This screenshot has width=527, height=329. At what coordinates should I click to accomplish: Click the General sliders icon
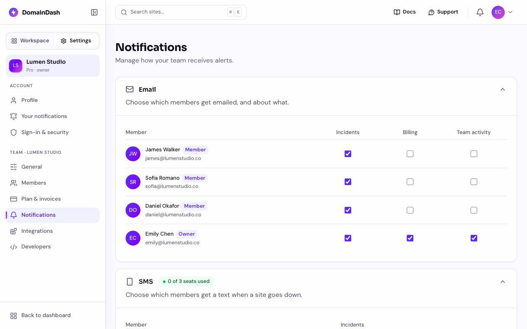14,167
